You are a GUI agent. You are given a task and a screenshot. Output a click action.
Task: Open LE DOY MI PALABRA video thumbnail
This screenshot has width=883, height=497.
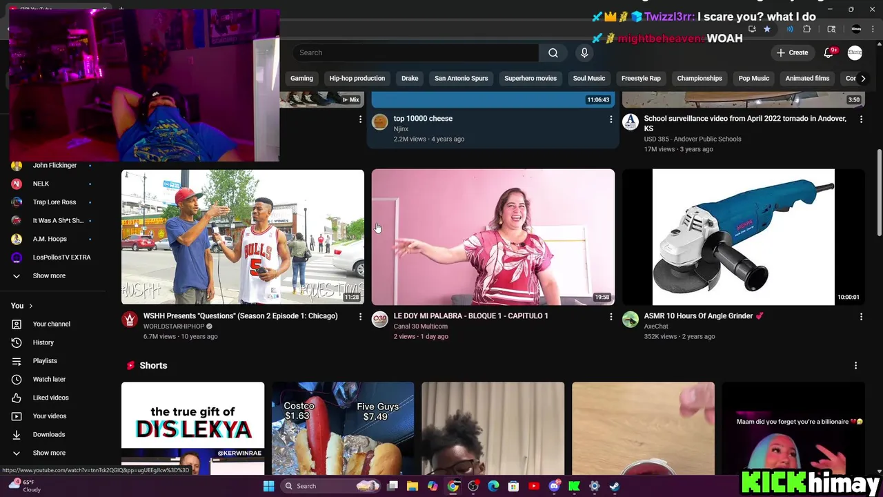point(493,237)
